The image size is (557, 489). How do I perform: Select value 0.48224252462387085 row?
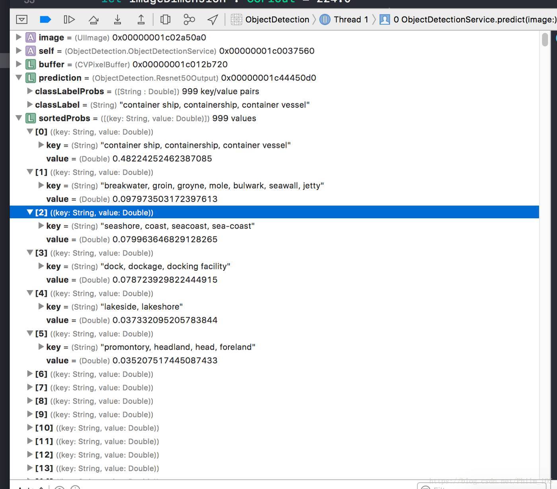click(x=274, y=159)
